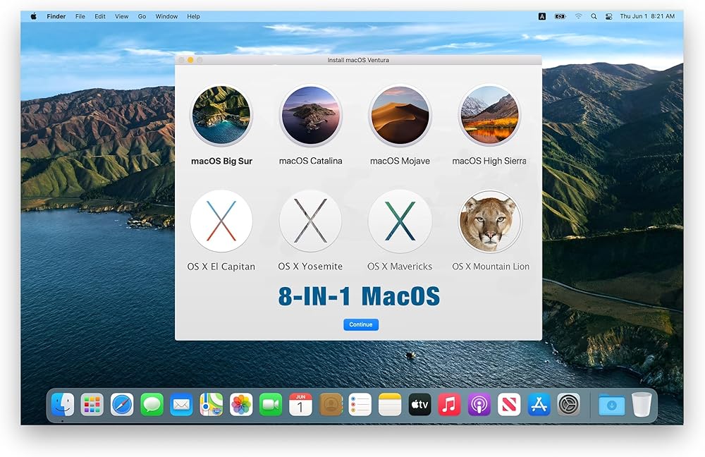Click the OS X El Capitan label
Screen dimensions: 705x457
point(221,267)
